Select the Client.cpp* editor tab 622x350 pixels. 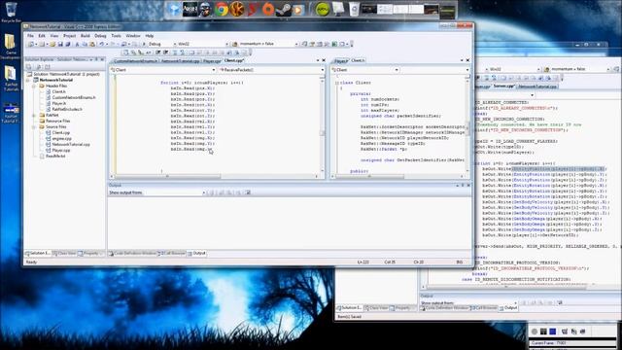tap(234, 60)
